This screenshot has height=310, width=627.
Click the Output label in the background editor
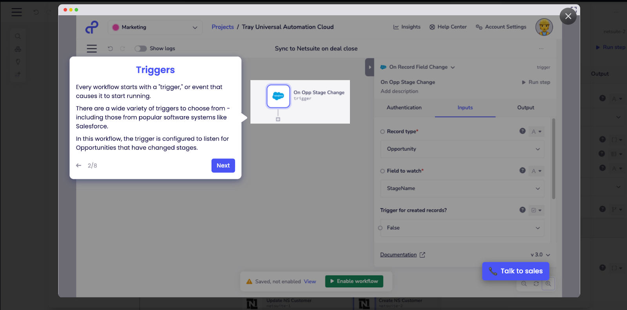click(x=600, y=74)
